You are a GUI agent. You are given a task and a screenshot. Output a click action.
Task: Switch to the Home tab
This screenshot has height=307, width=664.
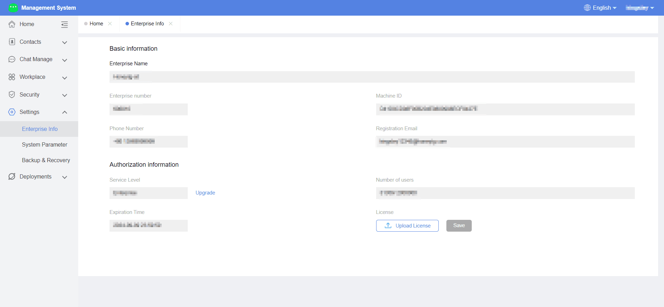96,24
